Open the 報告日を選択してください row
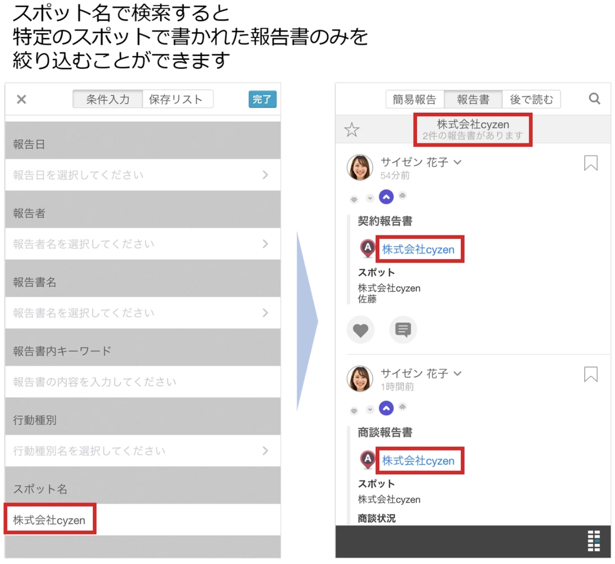The height and width of the screenshot is (564, 615). click(x=143, y=175)
